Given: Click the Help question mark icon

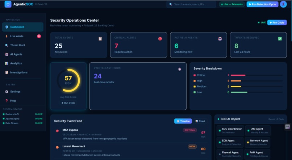Looking at the screenshot, I should [x=7, y=101].
